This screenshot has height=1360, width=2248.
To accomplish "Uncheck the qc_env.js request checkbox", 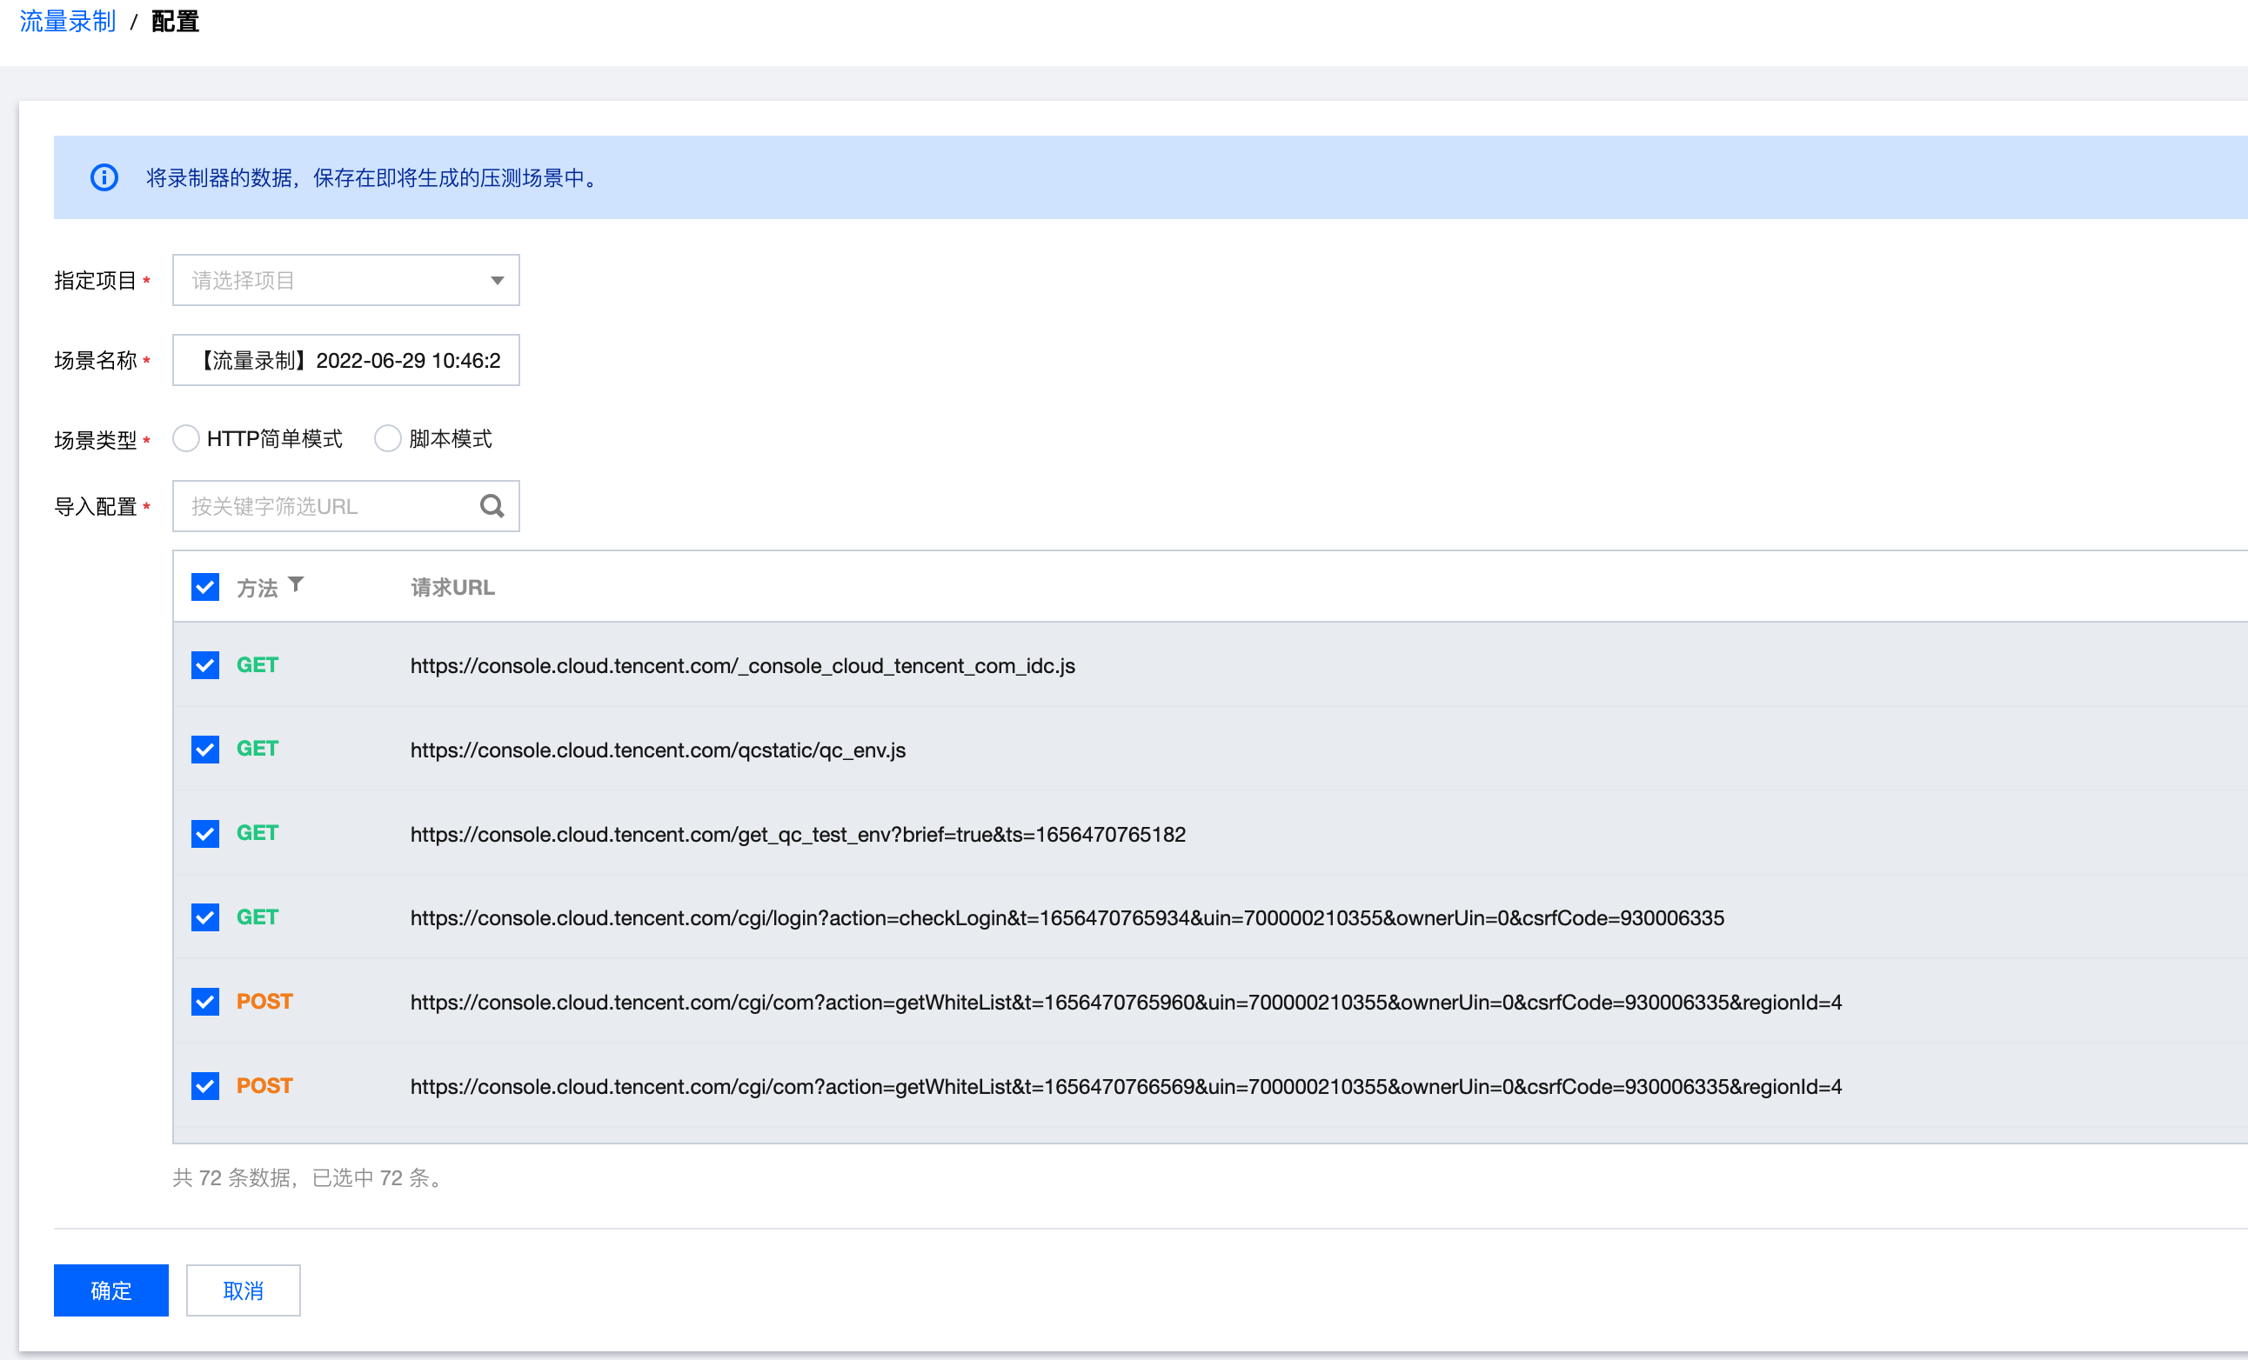I will [x=205, y=749].
